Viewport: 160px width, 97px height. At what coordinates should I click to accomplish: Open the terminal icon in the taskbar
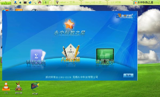point(25,2)
